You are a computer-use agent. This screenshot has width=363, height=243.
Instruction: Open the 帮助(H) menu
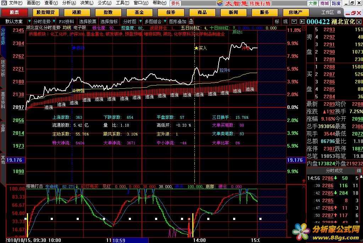(160, 3)
